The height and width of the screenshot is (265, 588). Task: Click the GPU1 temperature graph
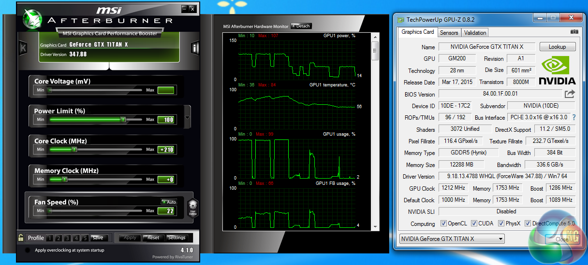point(297,109)
